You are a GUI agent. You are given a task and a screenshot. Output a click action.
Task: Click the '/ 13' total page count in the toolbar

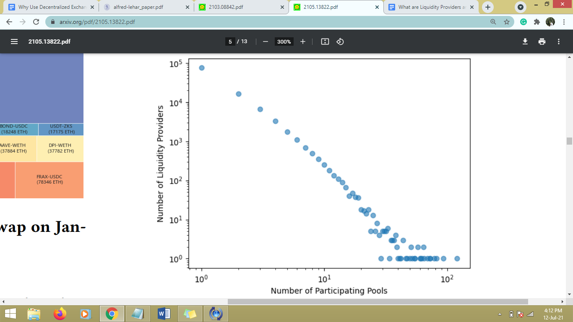click(242, 42)
